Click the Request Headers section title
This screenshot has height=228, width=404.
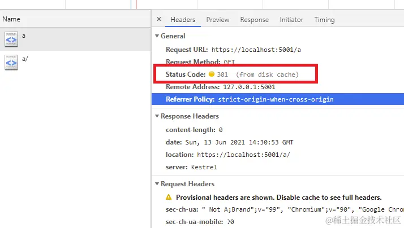[x=188, y=184]
